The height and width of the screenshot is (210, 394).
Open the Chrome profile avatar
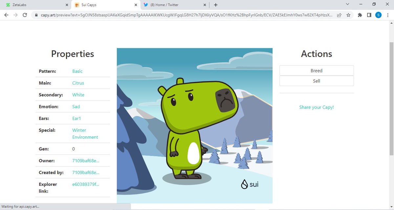(378, 15)
